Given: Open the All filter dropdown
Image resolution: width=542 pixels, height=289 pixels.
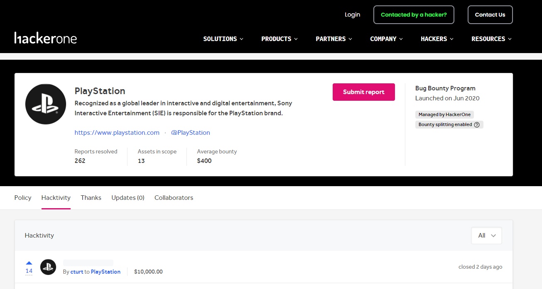Looking at the screenshot, I should [486, 236].
